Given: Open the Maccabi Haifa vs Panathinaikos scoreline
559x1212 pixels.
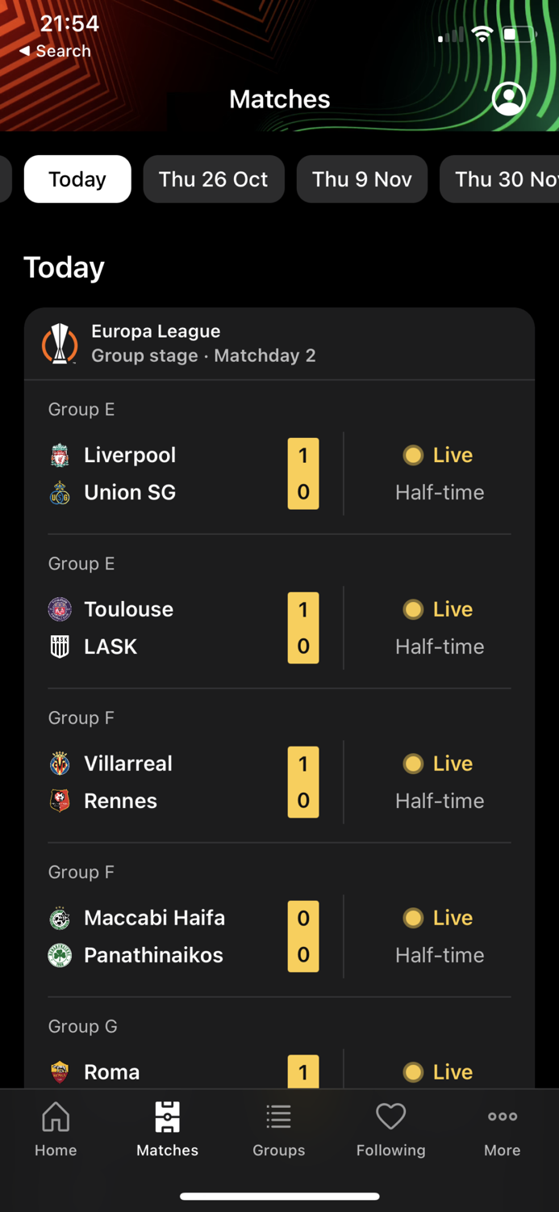Looking at the screenshot, I should [x=303, y=936].
